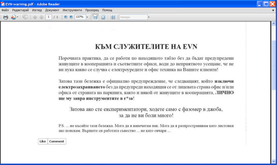Open the Инструменти menu
Screen dimensions: 277x165
pos(72,10)
